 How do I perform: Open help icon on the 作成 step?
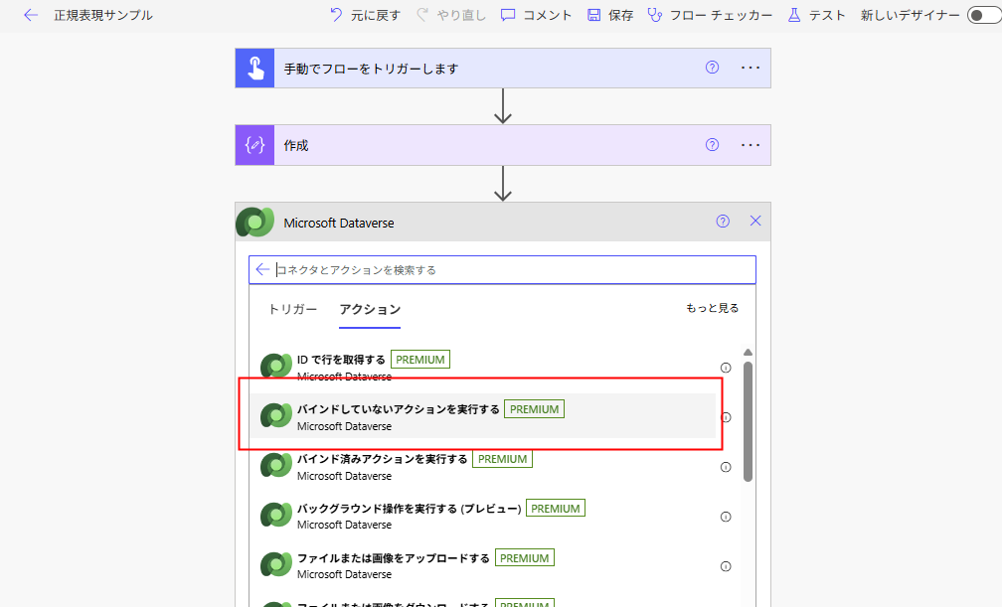coord(712,145)
